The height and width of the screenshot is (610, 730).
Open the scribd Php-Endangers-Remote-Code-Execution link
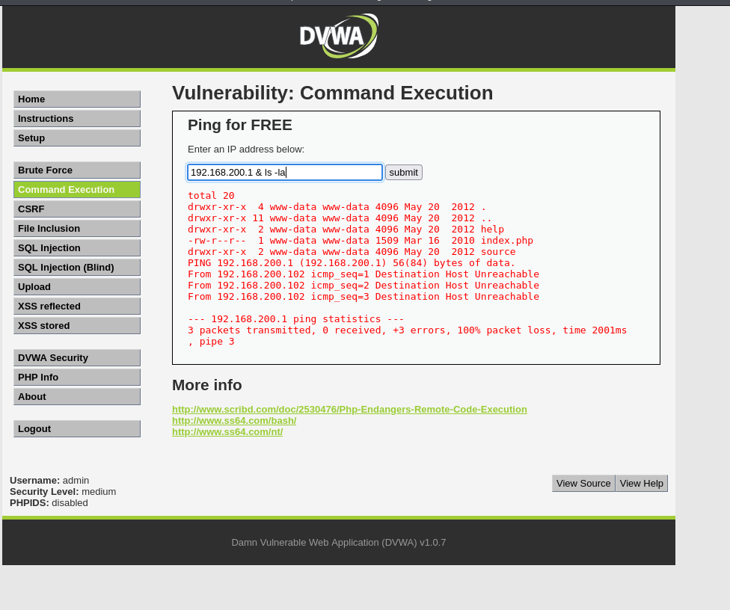click(349, 410)
